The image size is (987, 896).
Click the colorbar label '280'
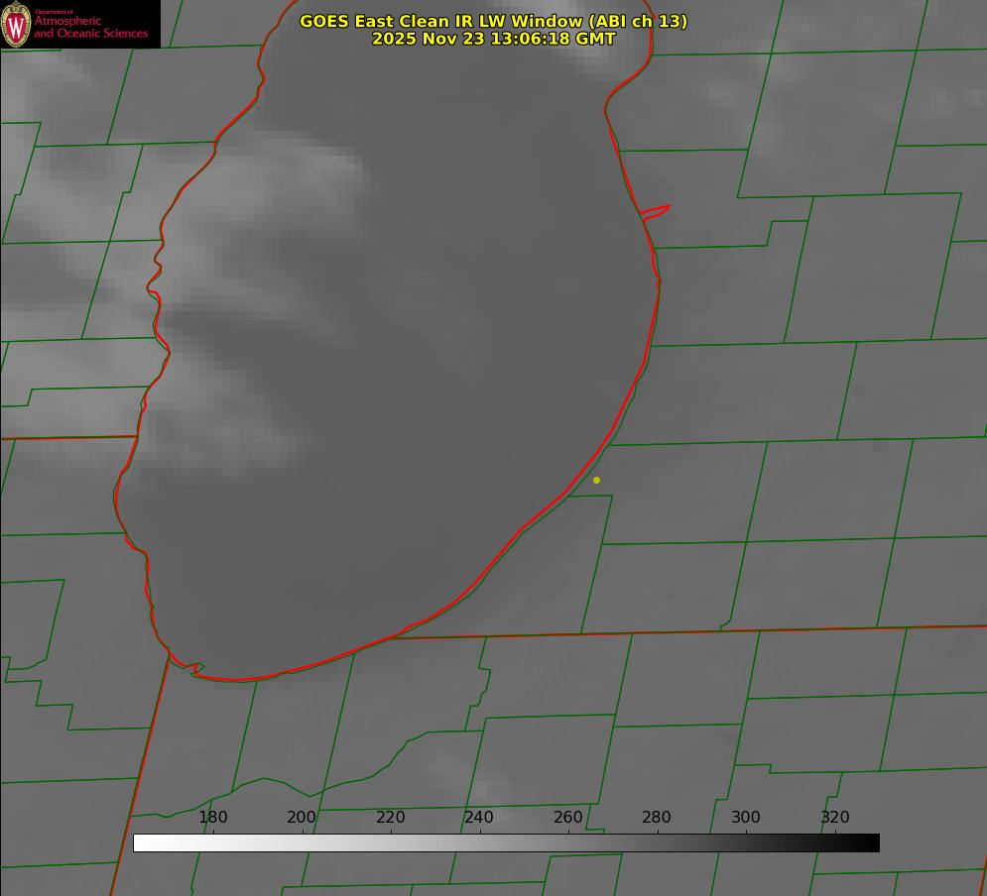(x=657, y=817)
